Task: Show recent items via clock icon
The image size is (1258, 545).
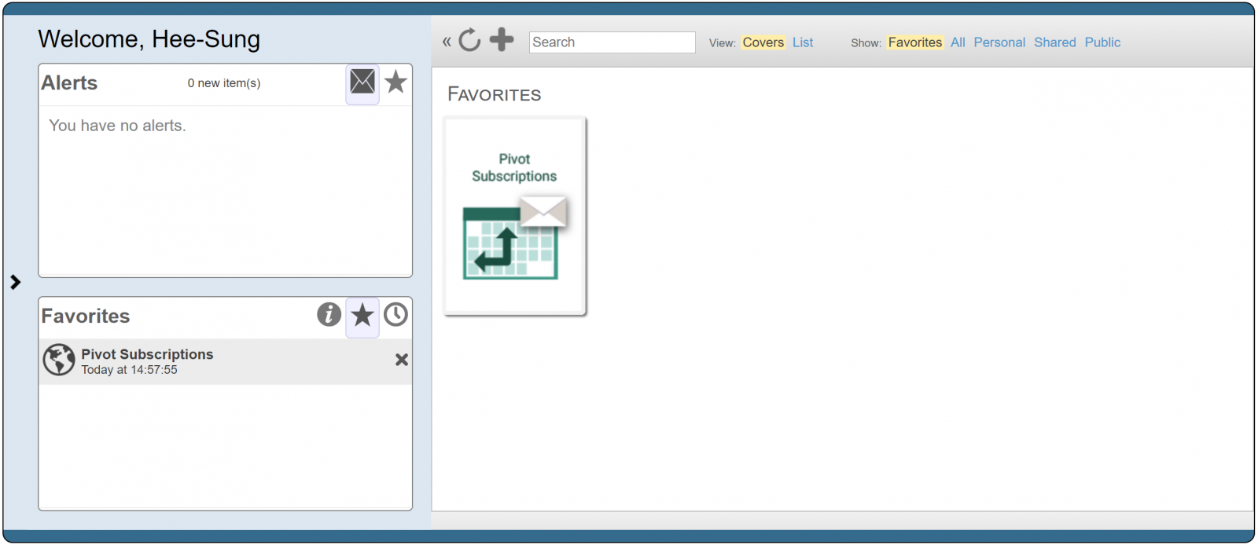Action: (395, 314)
